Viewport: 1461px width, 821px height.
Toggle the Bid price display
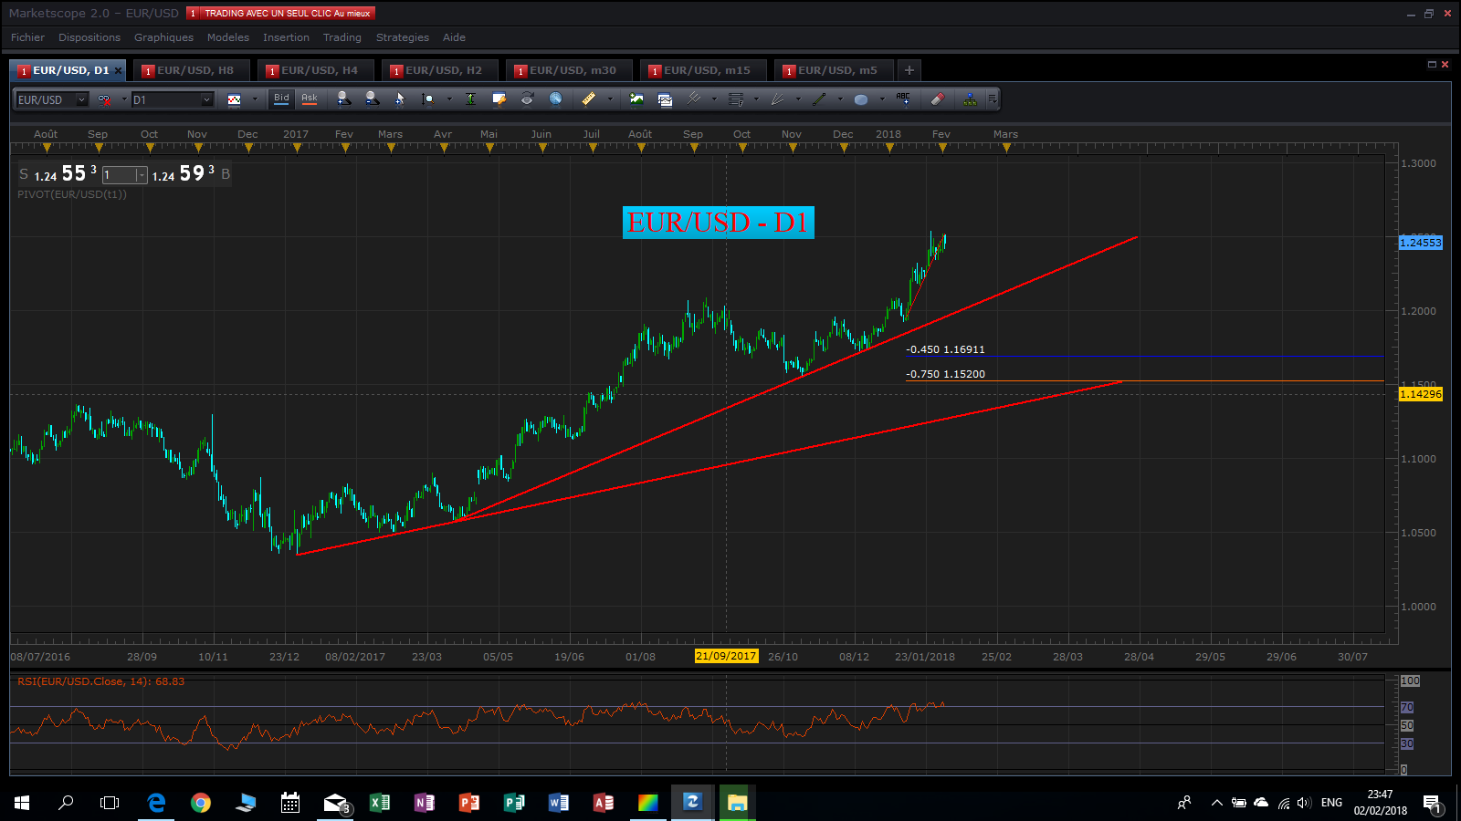281,99
